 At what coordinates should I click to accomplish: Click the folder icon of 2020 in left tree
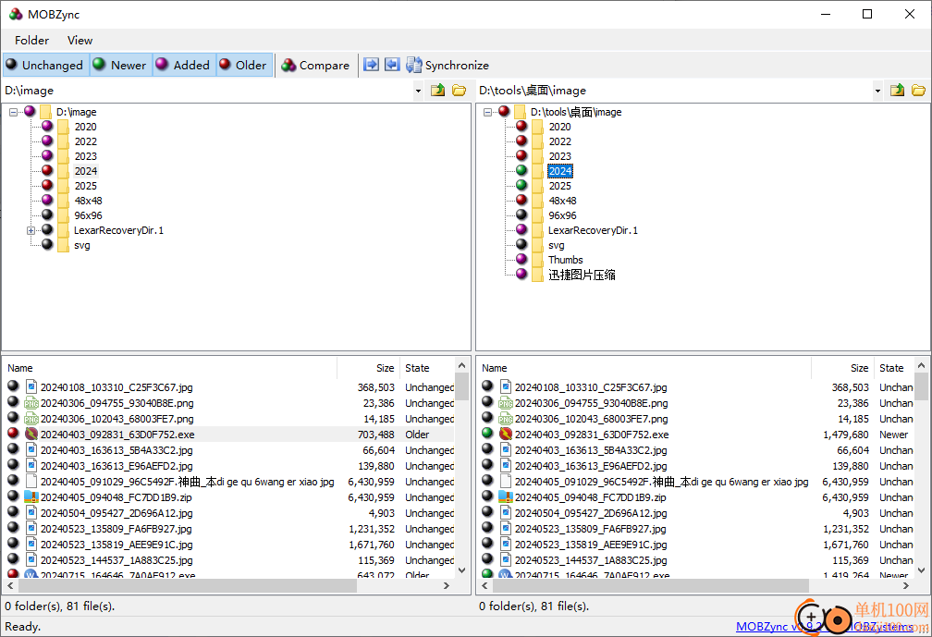click(64, 127)
